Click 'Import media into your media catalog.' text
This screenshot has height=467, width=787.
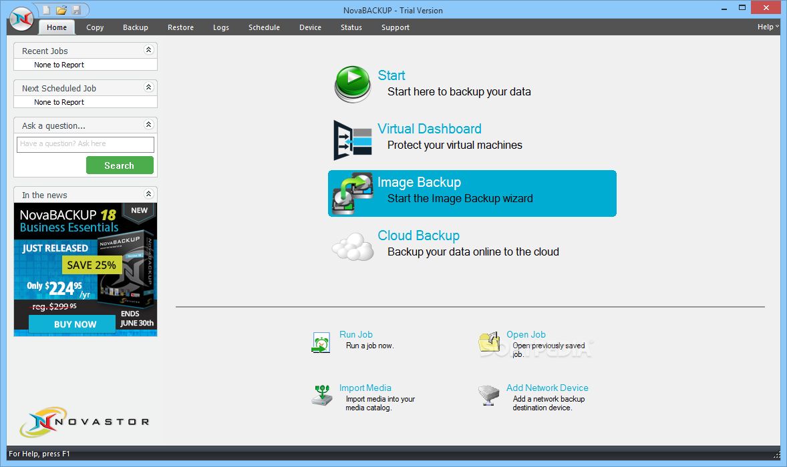coord(380,404)
